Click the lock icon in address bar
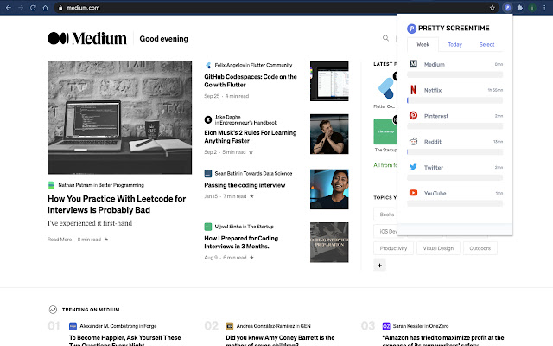The height and width of the screenshot is (346, 553). tap(60, 8)
